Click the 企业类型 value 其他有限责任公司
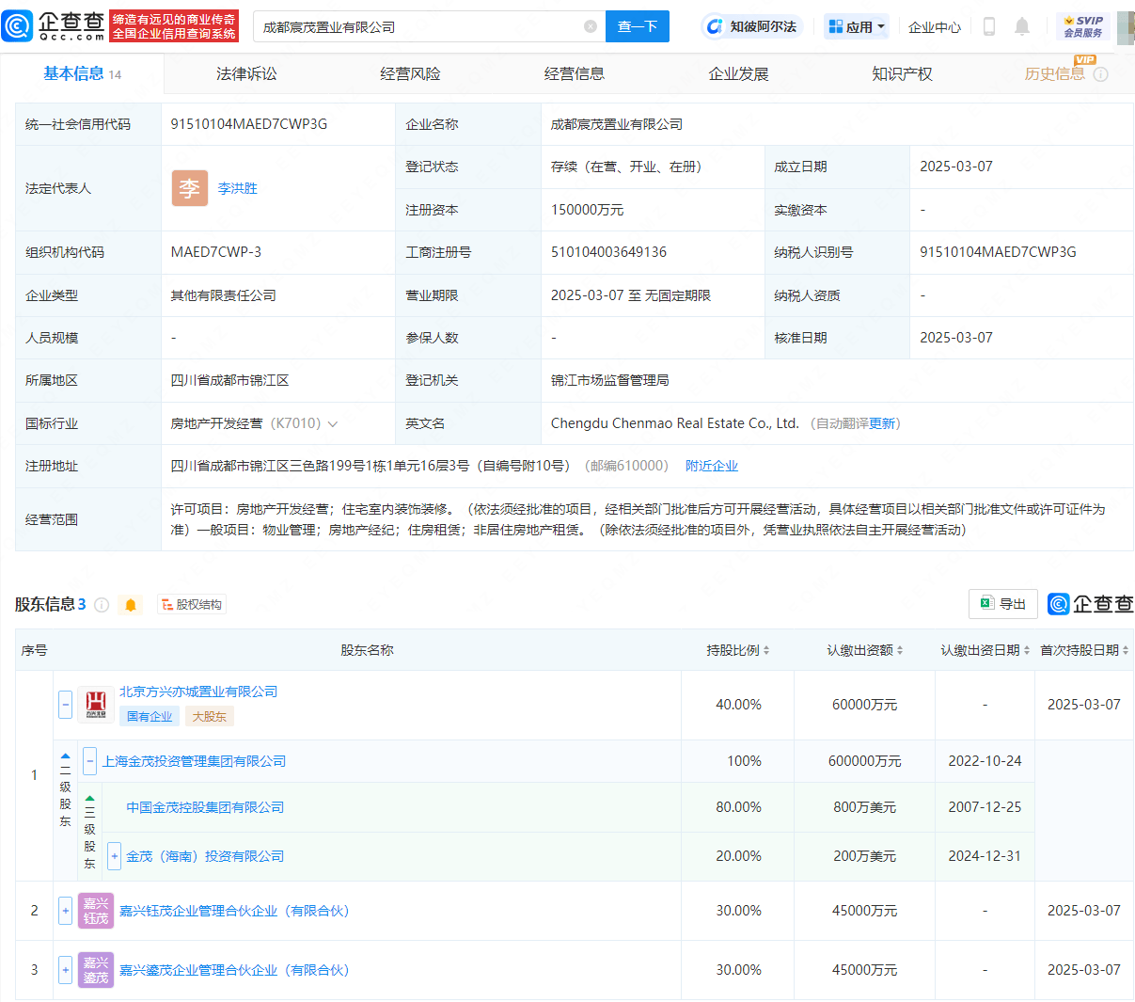Screen dimensions: 1135x1002 tap(224, 295)
